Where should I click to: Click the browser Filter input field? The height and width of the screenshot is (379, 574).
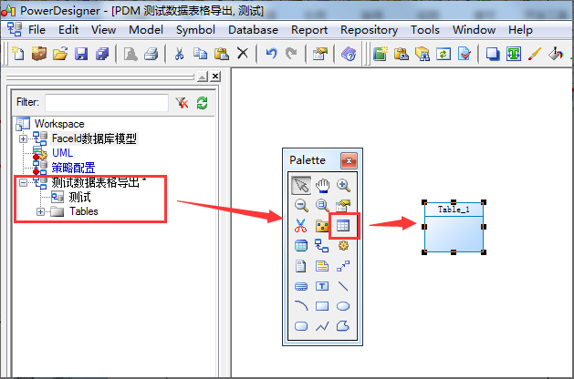107,103
